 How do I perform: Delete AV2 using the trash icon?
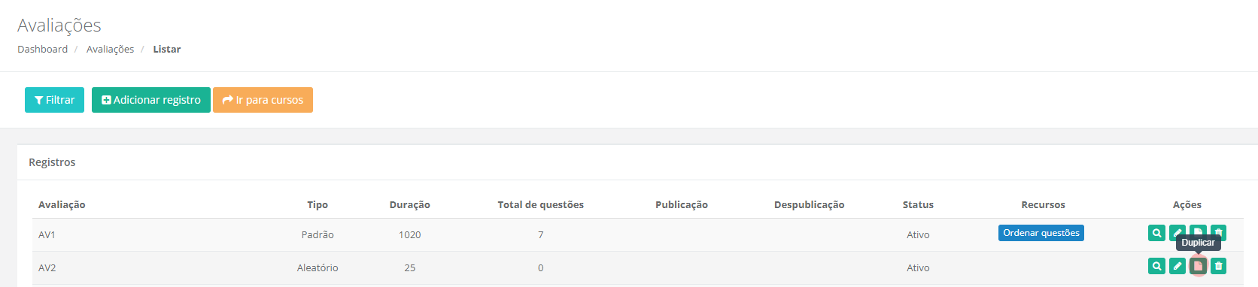[1219, 266]
